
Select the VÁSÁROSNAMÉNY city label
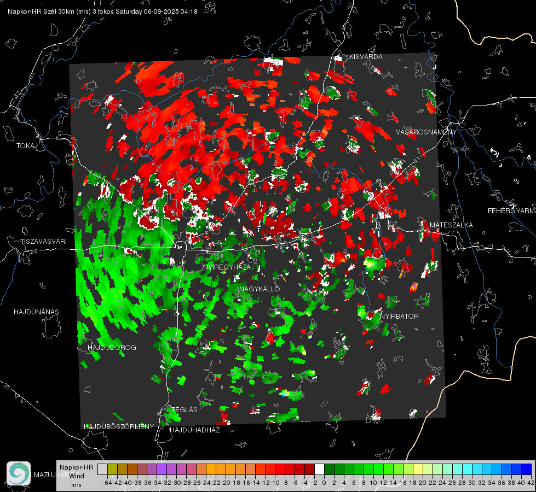click(427, 132)
